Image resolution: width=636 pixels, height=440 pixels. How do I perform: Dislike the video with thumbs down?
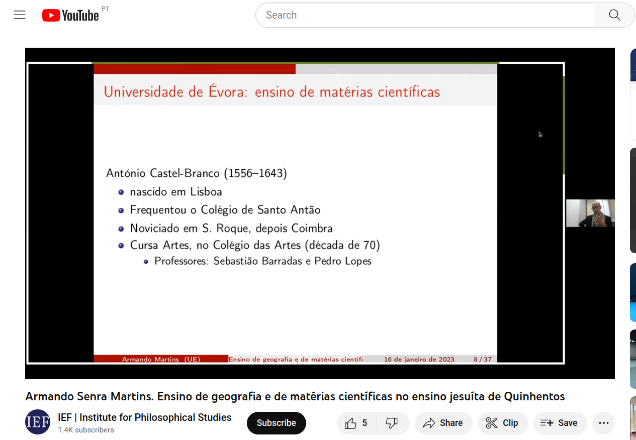click(392, 423)
